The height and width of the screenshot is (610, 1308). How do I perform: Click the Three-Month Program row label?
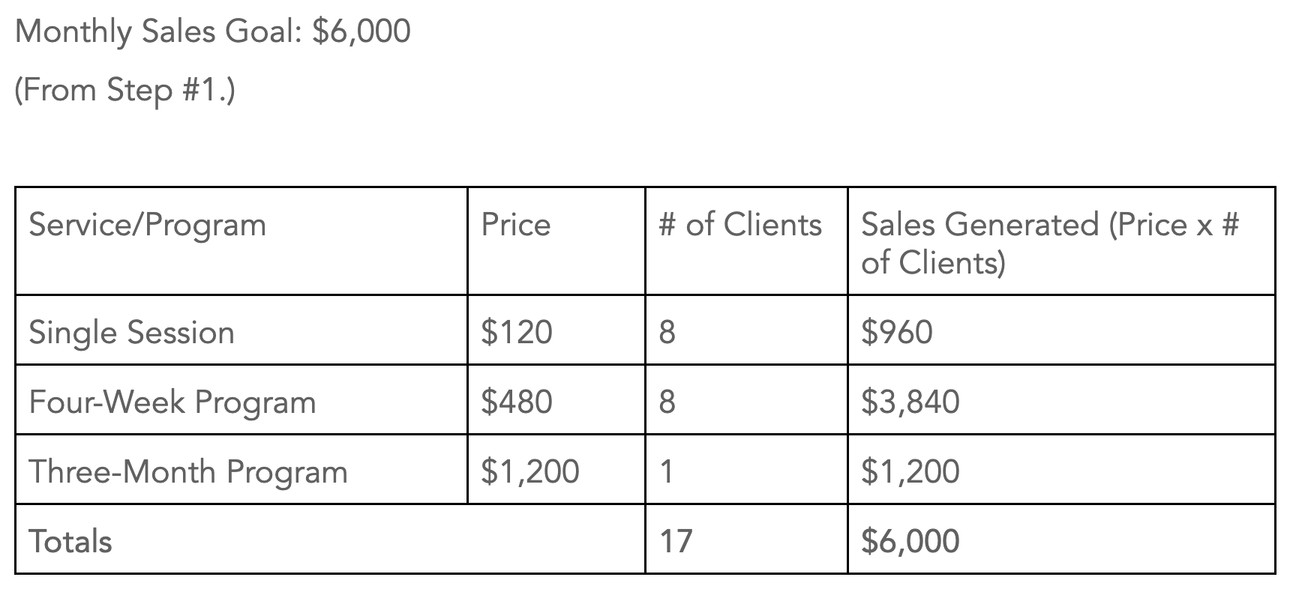point(241,470)
